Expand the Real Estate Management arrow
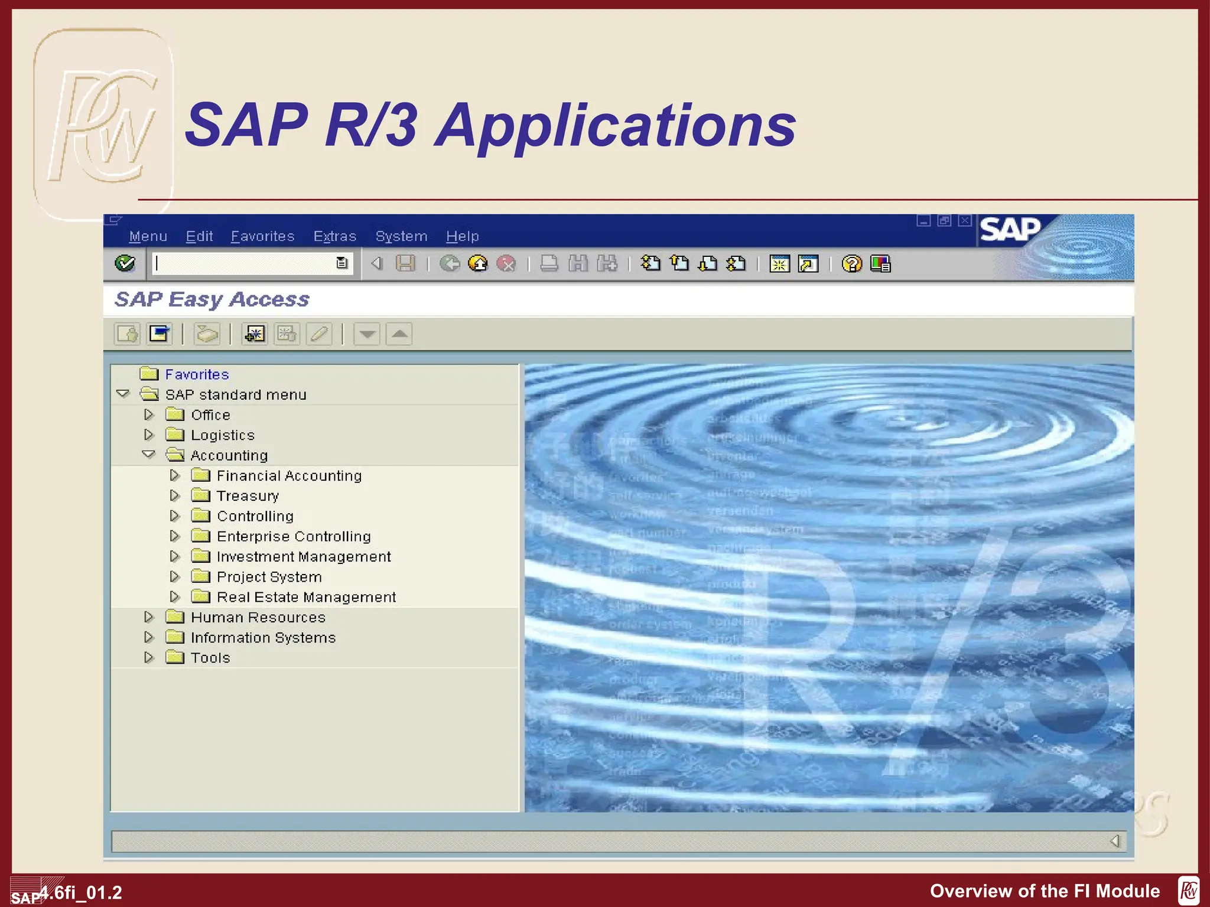Image resolution: width=1210 pixels, height=907 pixels. pyautogui.click(x=174, y=596)
